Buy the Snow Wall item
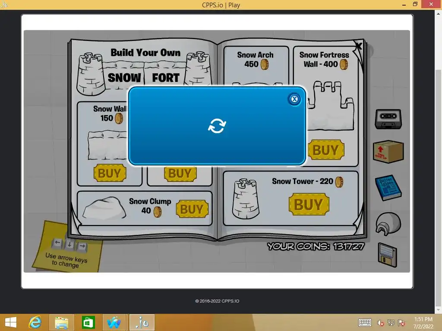The width and height of the screenshot is (442, 331). (x=110, y=173)
